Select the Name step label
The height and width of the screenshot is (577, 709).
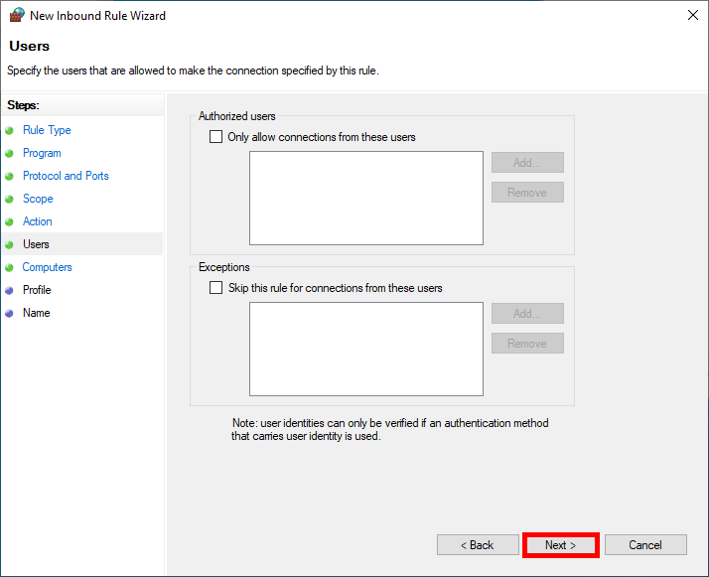[37, 313]
